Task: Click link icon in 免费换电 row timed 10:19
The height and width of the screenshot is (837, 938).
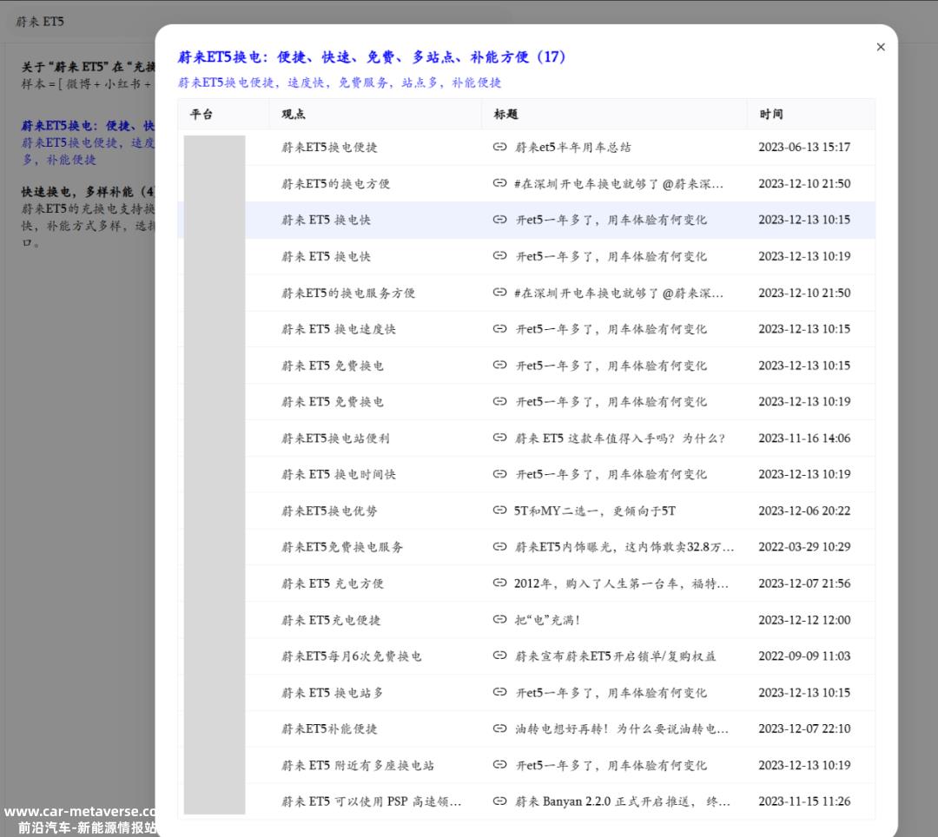Action: 499,401
